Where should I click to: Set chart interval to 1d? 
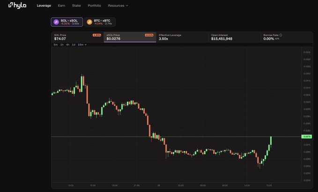(x=74, y=44)
